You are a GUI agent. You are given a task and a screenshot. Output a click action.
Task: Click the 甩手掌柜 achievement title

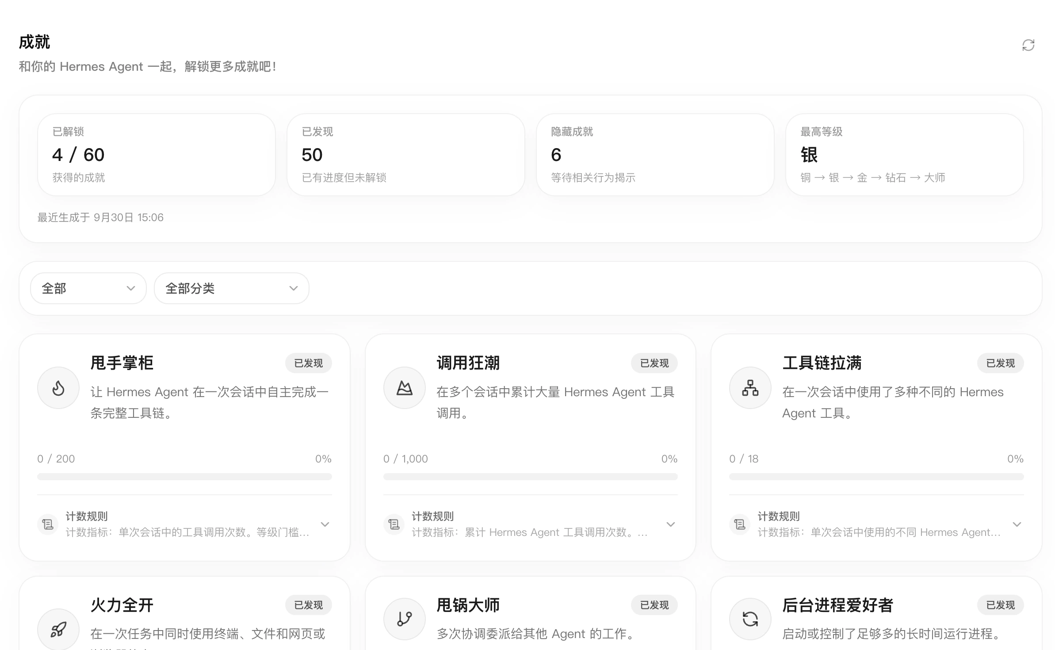coord(122,363)
